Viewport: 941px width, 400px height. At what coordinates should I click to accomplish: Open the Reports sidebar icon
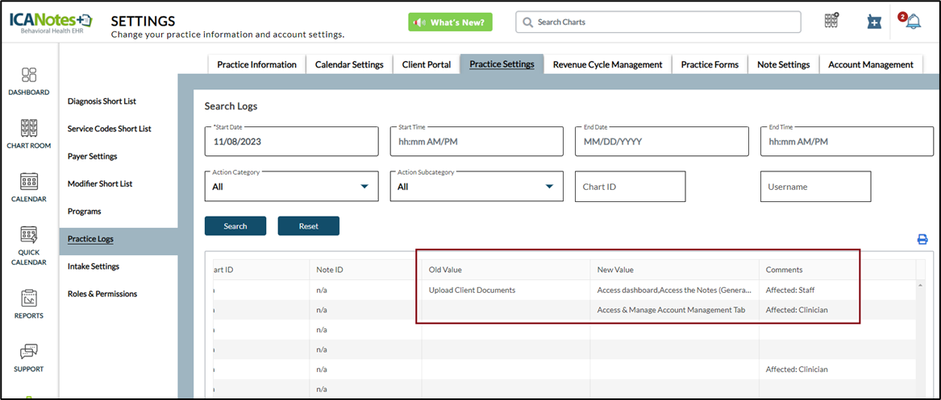pyautogui.click(x=29, y=299)
